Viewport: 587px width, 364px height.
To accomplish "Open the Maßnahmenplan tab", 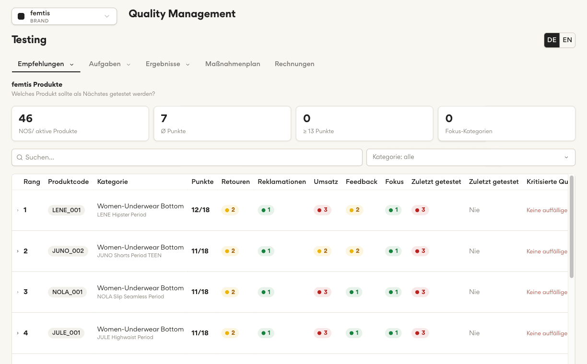I will pos(233,64).
